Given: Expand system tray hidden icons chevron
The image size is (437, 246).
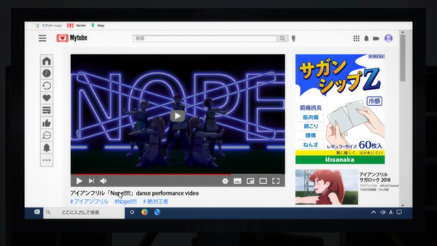Looking at the screenshot, I should (373, 213).
